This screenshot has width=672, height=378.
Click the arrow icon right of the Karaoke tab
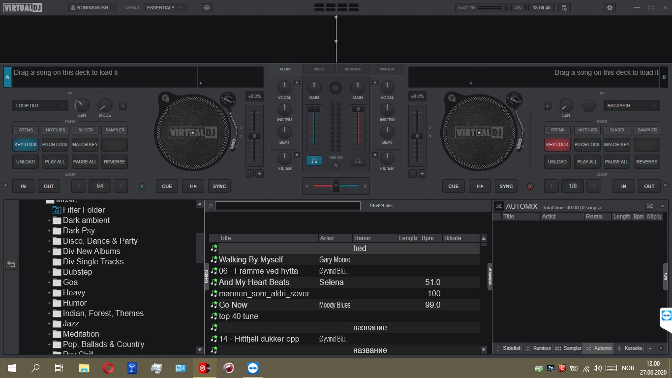click(649, 348)
